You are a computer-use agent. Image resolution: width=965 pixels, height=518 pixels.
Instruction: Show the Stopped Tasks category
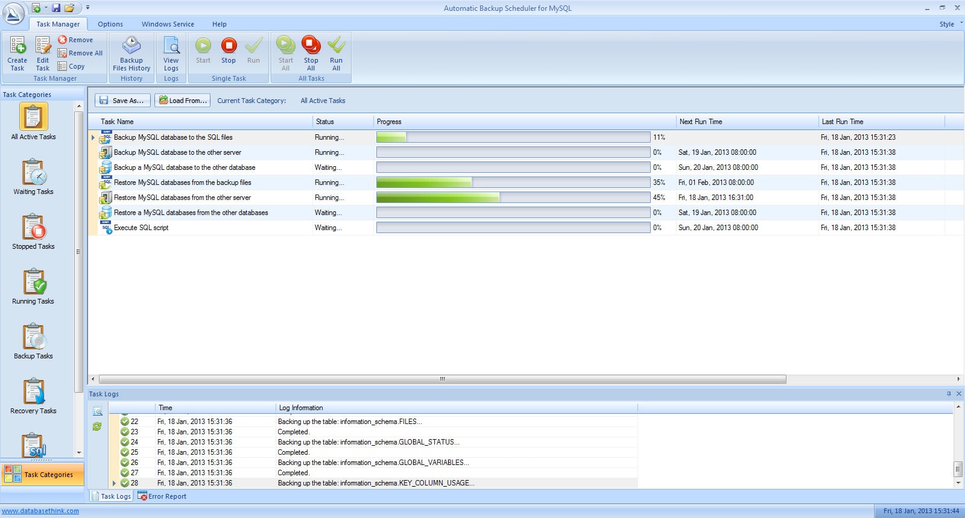33,231
